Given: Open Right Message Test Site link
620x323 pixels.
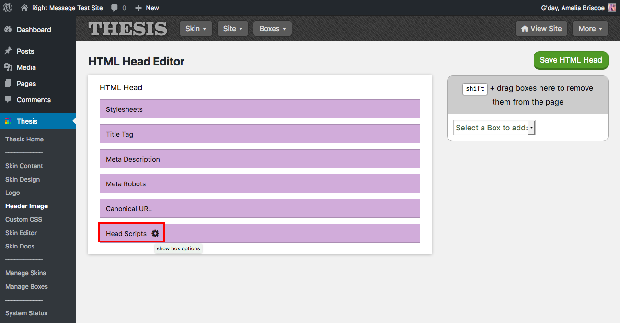Looking at the screenshot, I should coord(67,8).
